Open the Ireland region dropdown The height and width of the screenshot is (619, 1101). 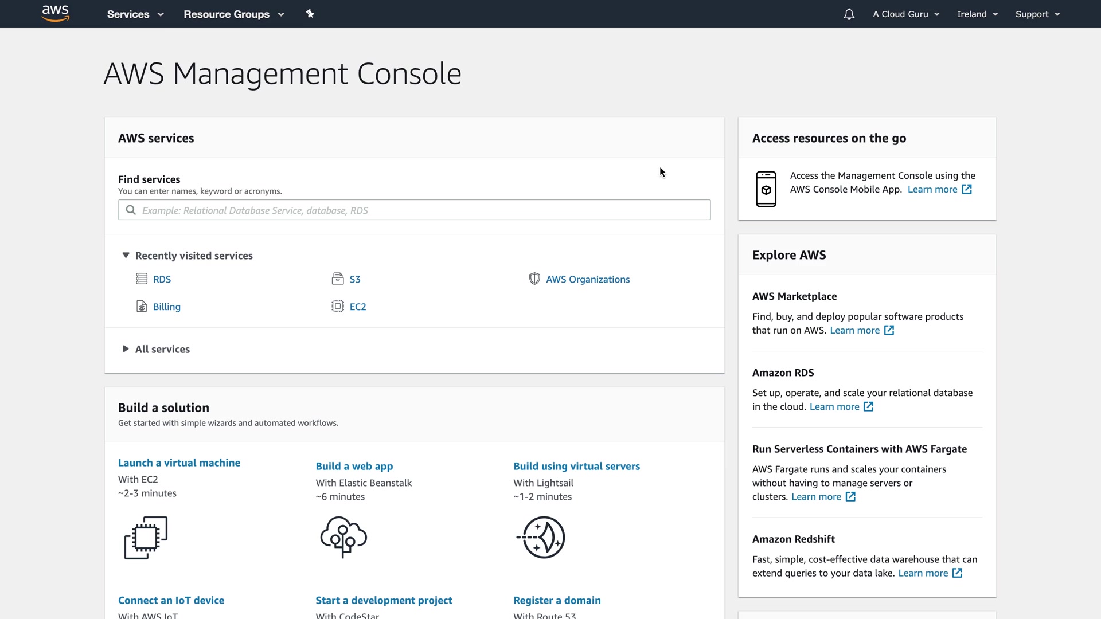click(x=977, y=14)
